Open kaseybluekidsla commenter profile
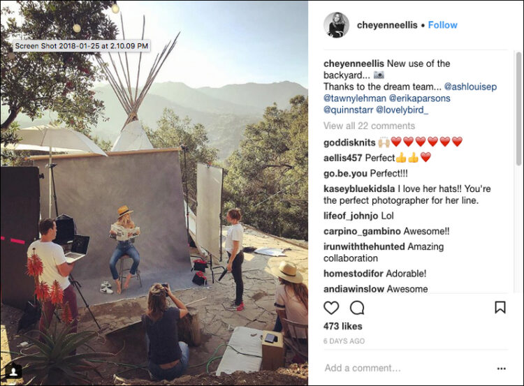Image resolution: width=524 pixels, height=386 pixels. [359, 188]
